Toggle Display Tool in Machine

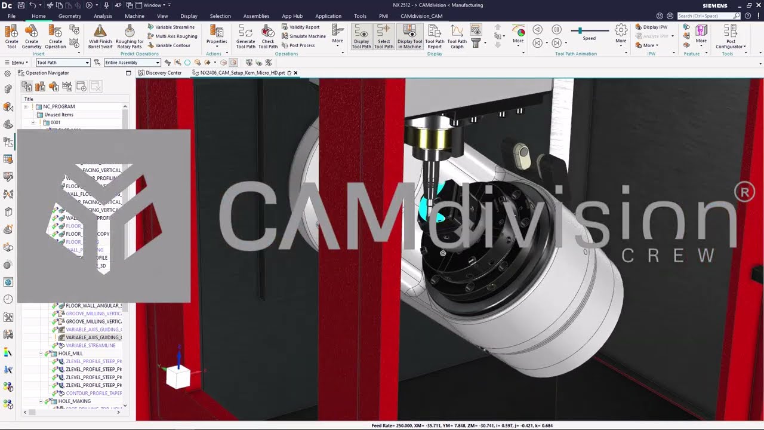pyautogui.click(x=409, y=36)
